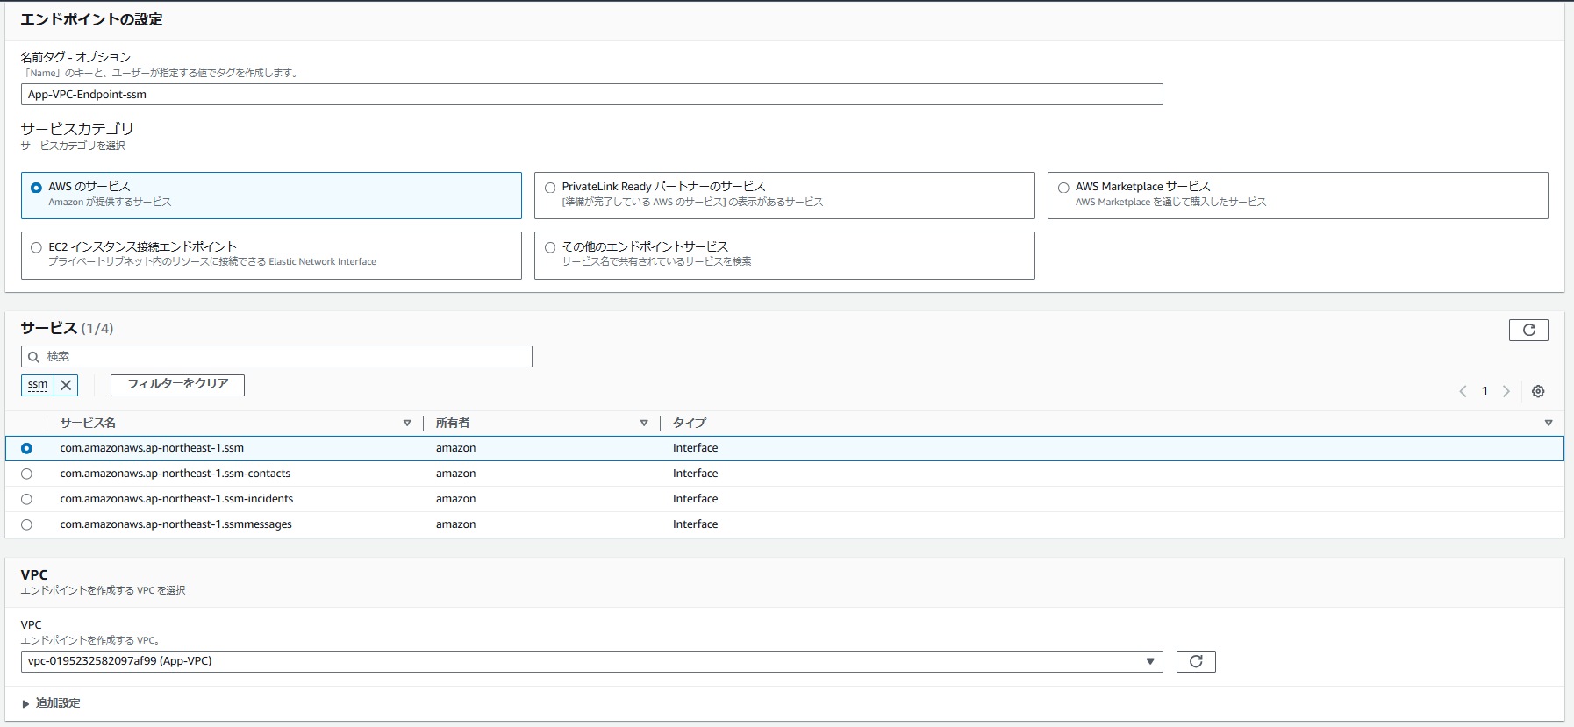1574x727 pixels.
Task: Select その他のエンドポイントサービス option
Action: click(x=550, y=247)
